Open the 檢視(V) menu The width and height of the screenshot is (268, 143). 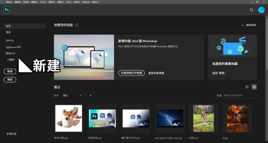point(77,2)
